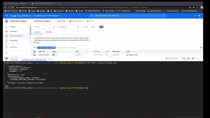Remove the 'Is system object: False' filter chip

pos(55,48)
